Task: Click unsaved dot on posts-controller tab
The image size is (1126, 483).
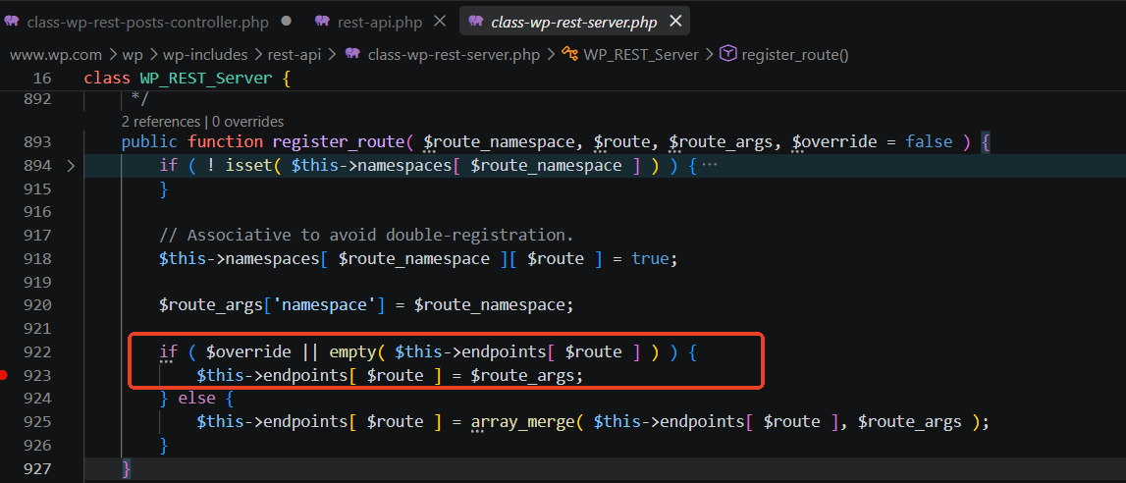Action: 286,22
